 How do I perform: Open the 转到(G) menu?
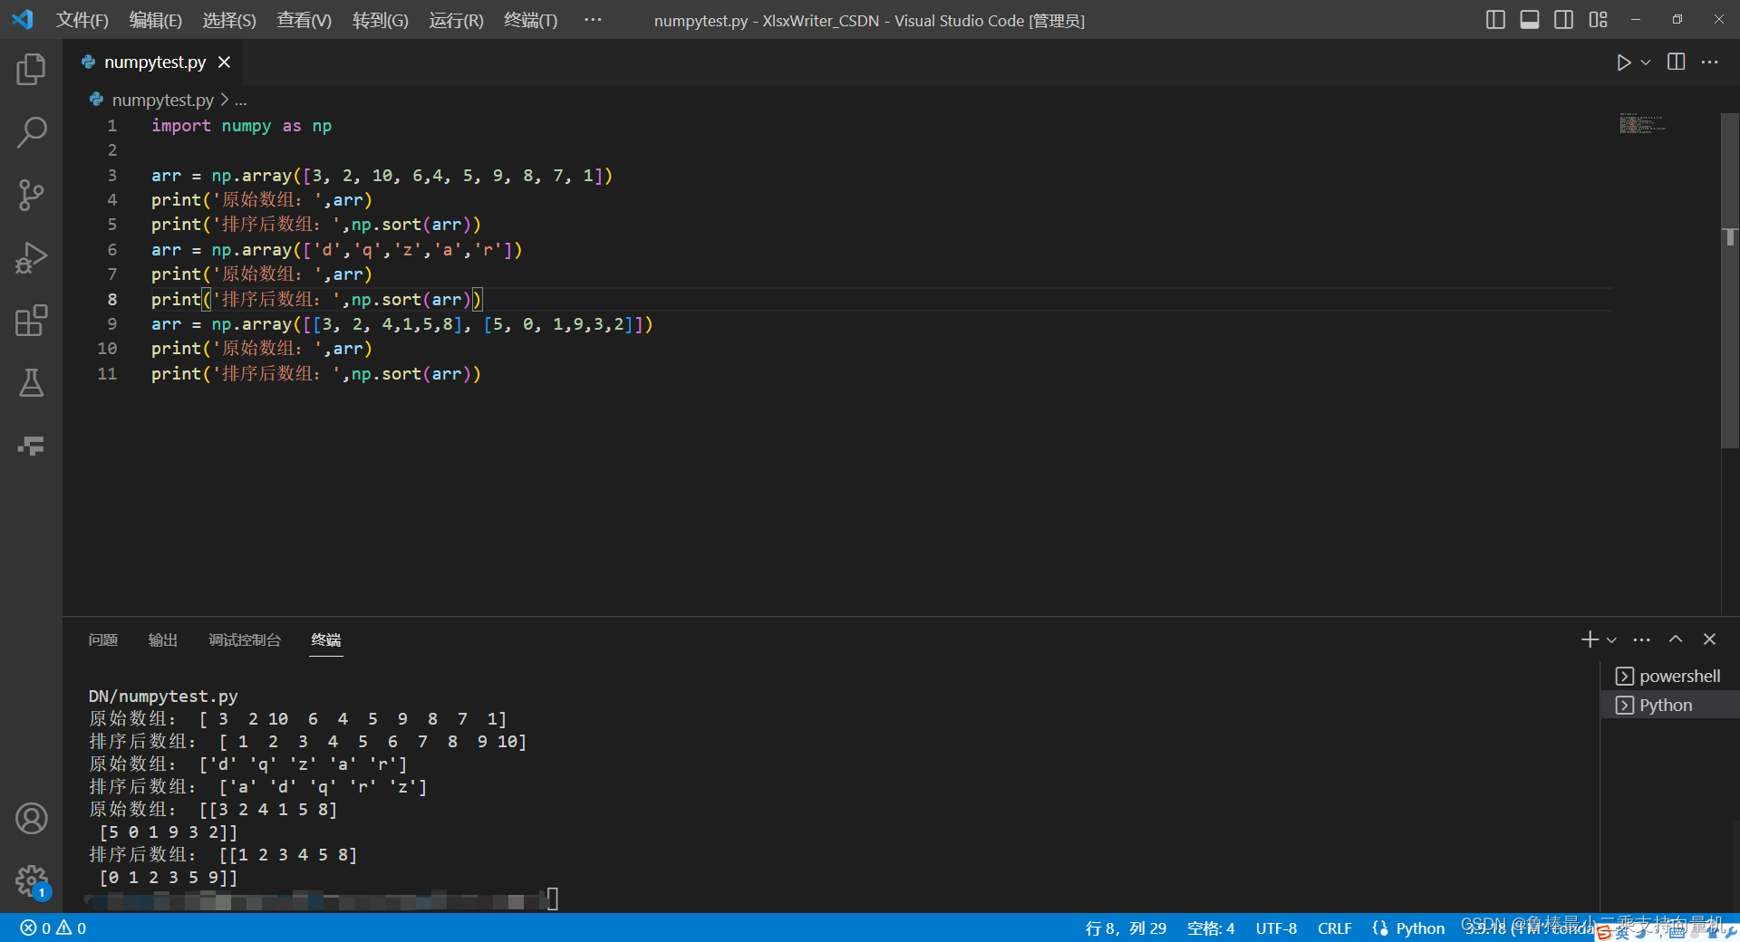(381, 20)
